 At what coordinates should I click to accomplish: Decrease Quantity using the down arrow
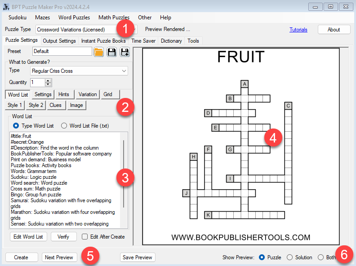[49, 84]
